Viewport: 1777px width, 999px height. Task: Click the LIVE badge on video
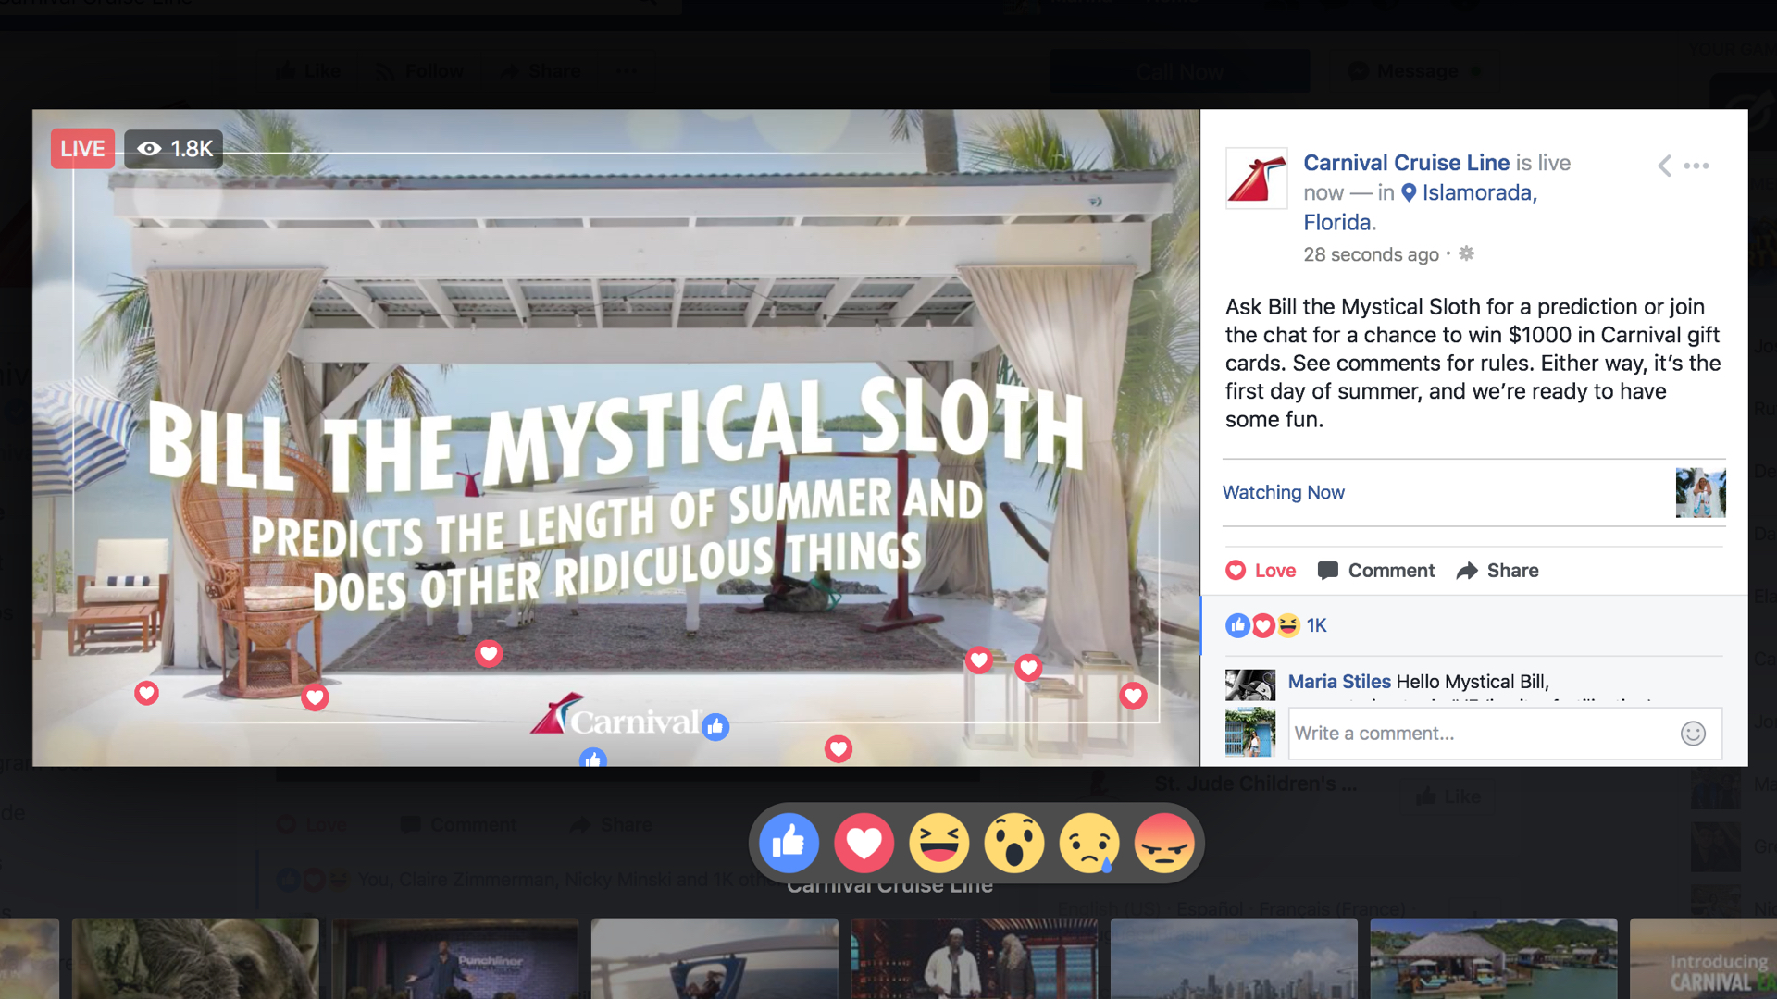click(x=82, y=149)
